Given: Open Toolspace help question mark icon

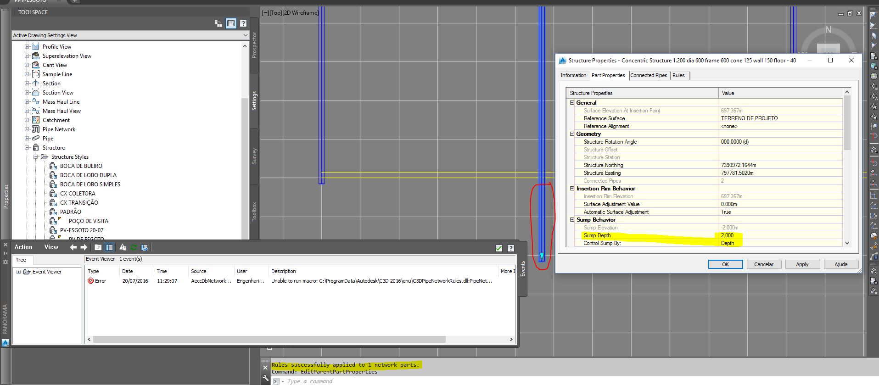Looking at the screenshot, I should point(243,23).
